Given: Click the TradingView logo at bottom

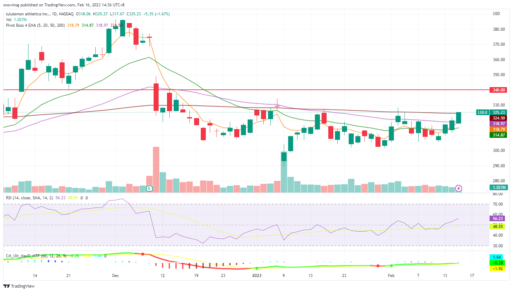Looking at the screenshot, I should pos(19,286).
